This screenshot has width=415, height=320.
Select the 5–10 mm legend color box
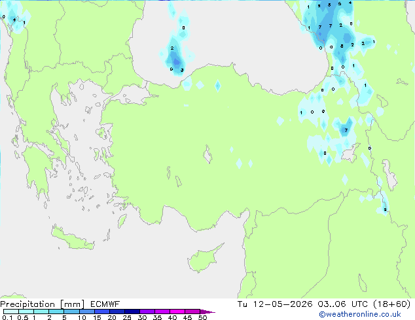tap(71, 312)
